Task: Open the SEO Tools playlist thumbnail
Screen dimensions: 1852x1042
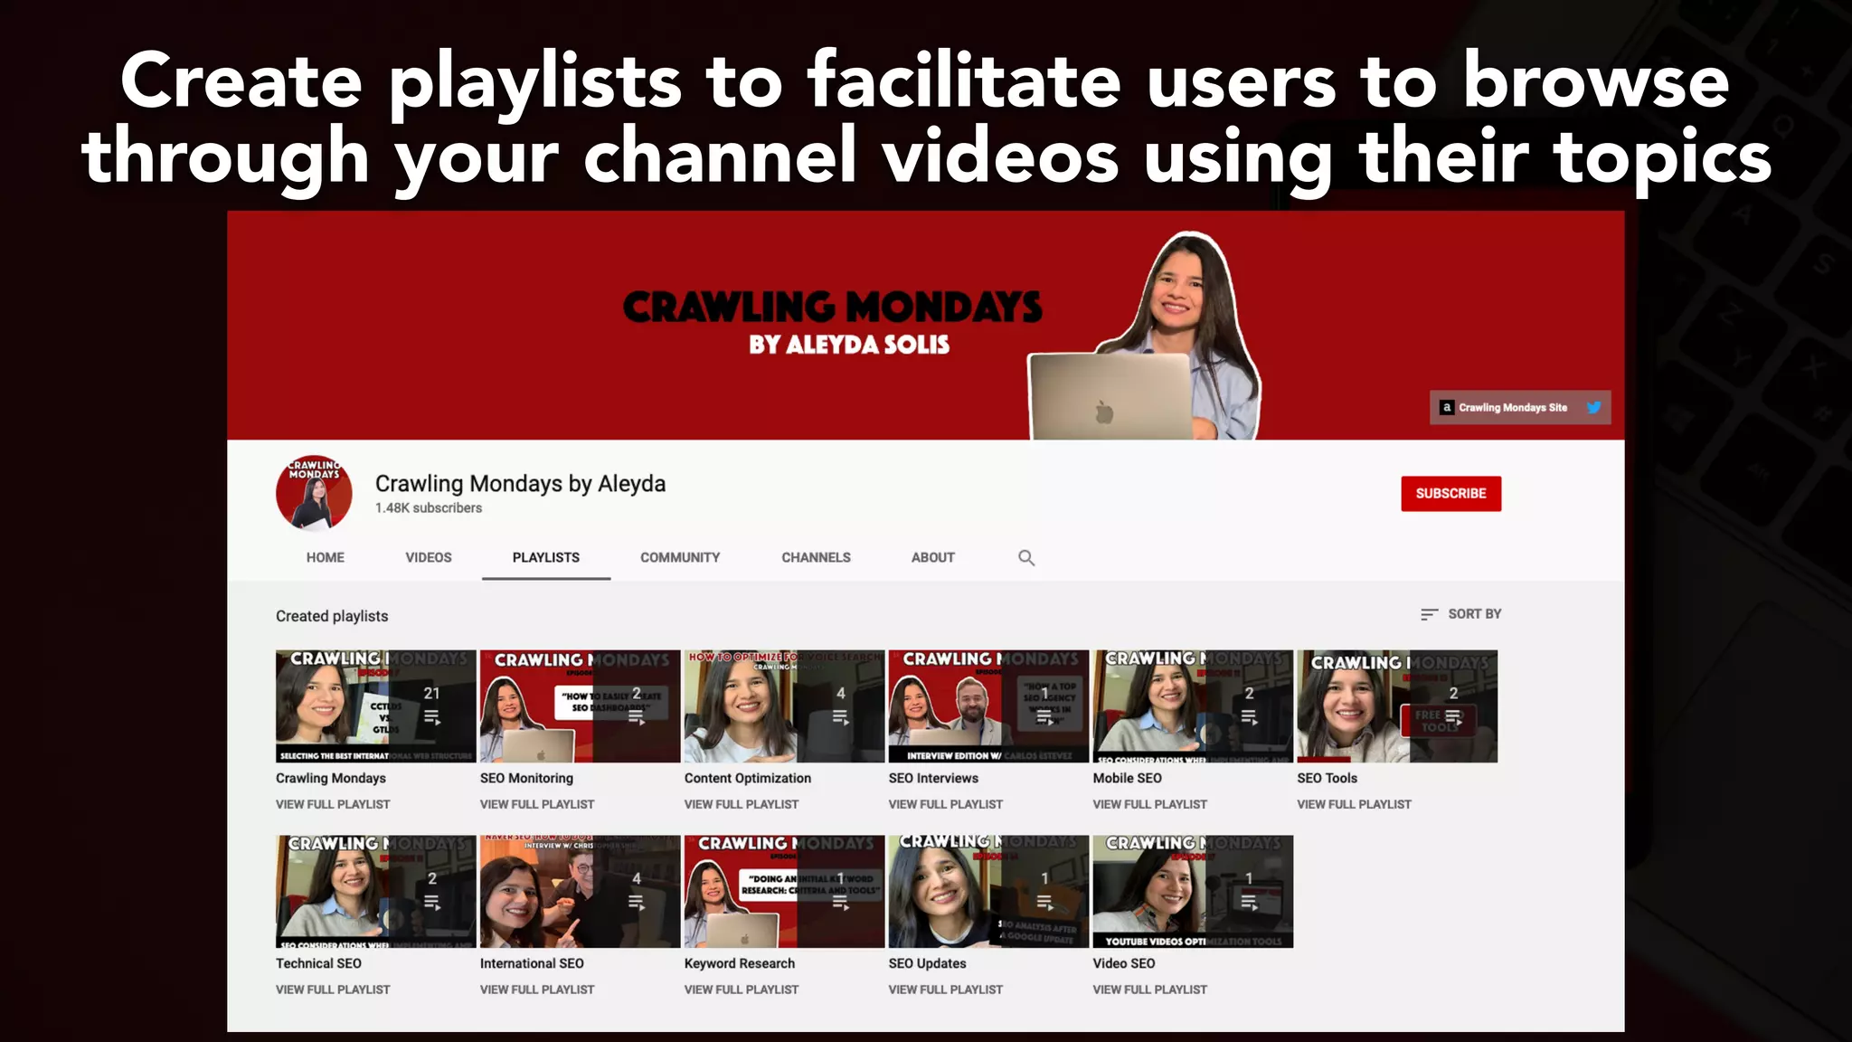Action: point(1397,706)
